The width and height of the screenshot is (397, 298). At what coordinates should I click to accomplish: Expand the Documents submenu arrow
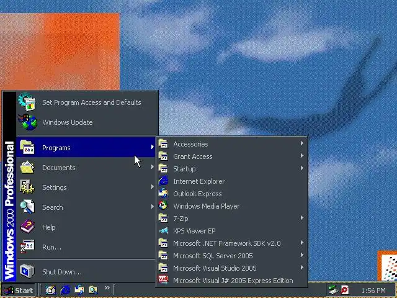coord(152,167)
